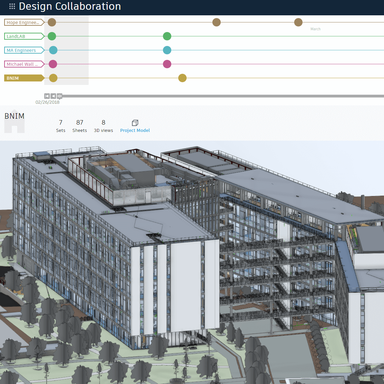
Task: Open the app module selector grid icon
Action: click(11, 6)
